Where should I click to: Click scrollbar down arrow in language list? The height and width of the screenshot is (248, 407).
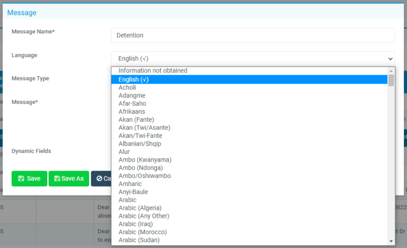coord(391,241)
